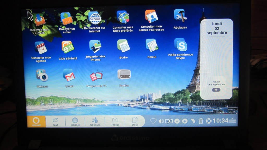Open the Gmail icon
This screenshot has width=267, height=150.
[x=69, y=75]
